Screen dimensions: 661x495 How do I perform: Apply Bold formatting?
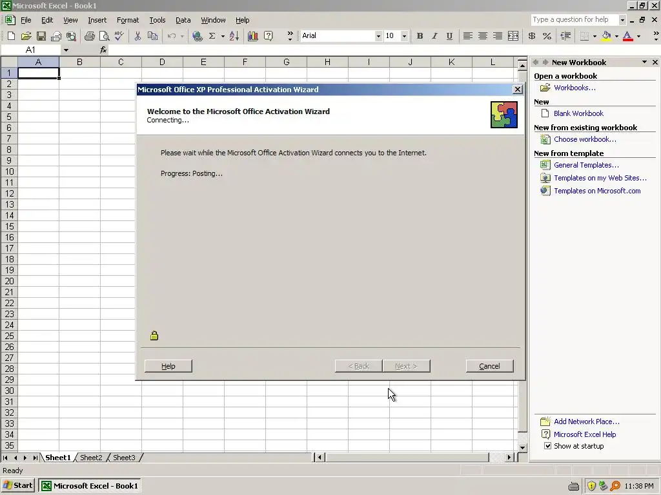(420, 36)
